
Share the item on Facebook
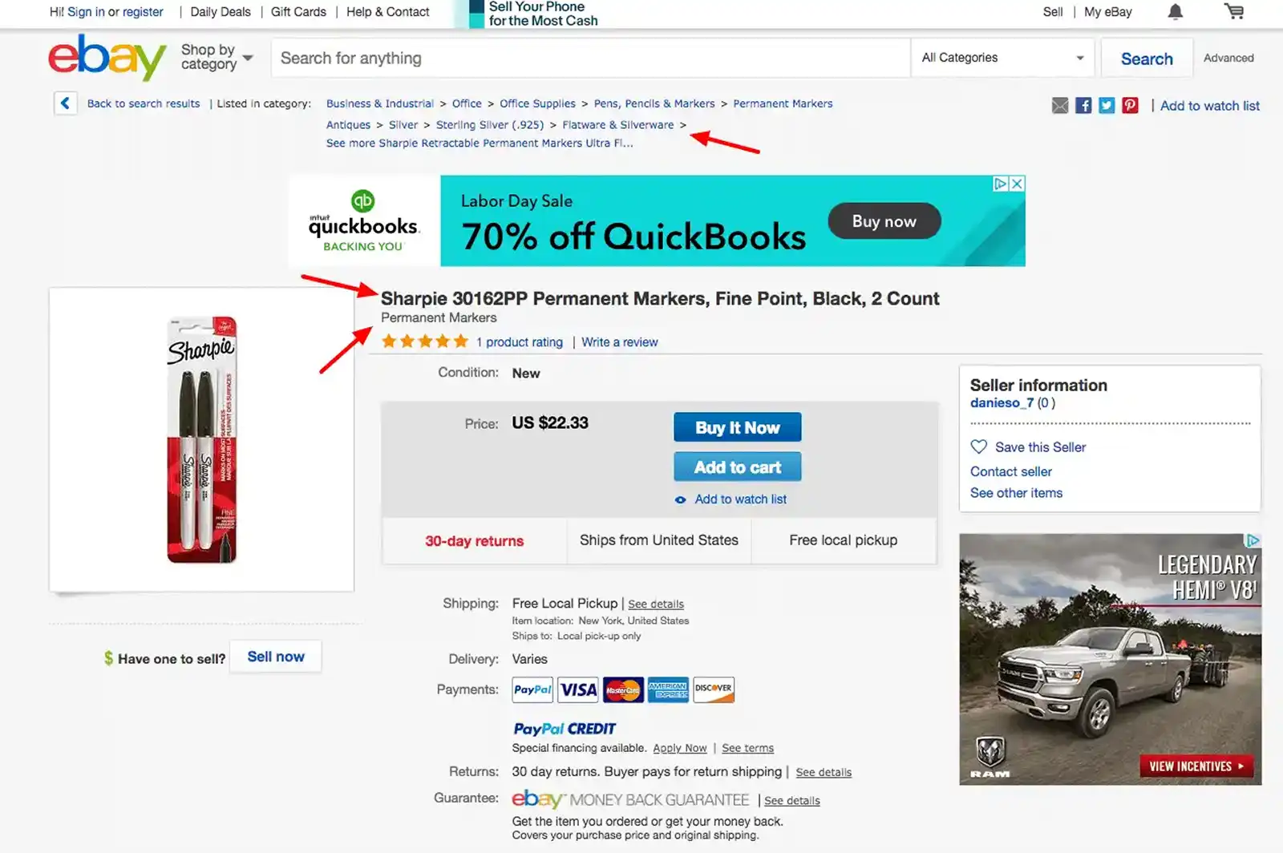tap(1083, 105)
